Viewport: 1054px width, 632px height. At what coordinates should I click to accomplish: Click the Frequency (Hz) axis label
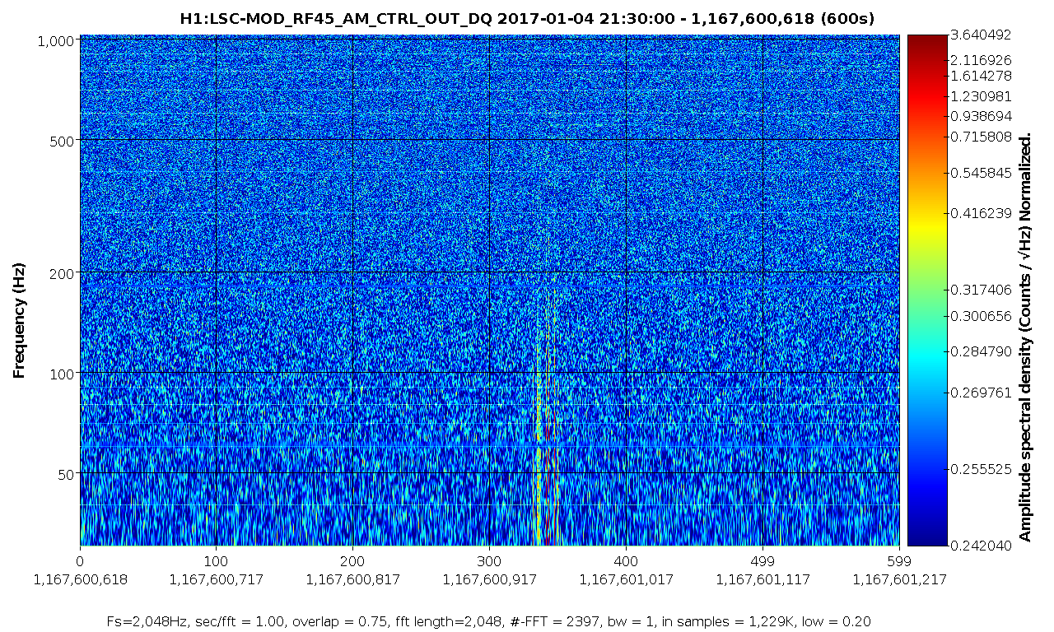point(20,320)
